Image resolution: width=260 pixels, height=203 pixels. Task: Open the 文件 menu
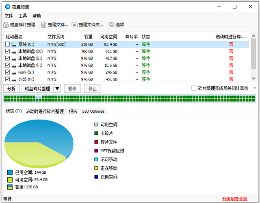9,16
